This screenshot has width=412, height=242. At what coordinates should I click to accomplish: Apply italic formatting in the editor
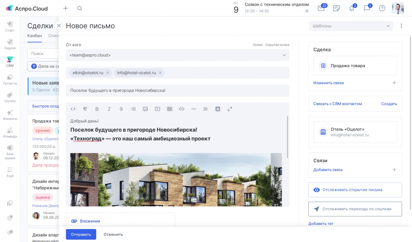click(109, 109)
